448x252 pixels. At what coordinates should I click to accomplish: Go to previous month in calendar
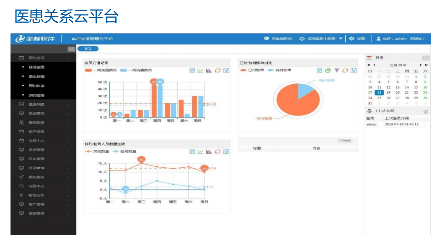click(x=374, y=65)
